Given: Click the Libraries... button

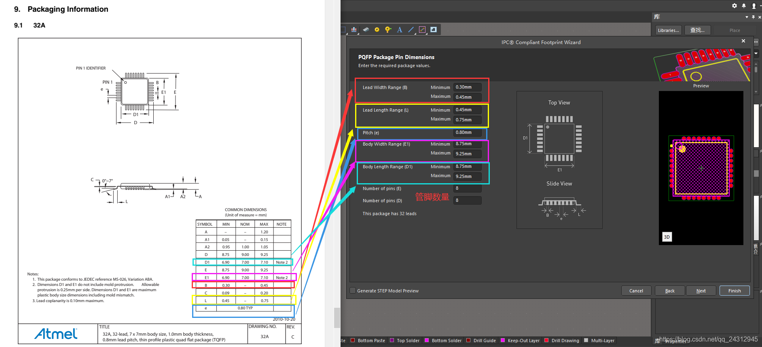Looking at the screenshot, I should coord(668,30).
